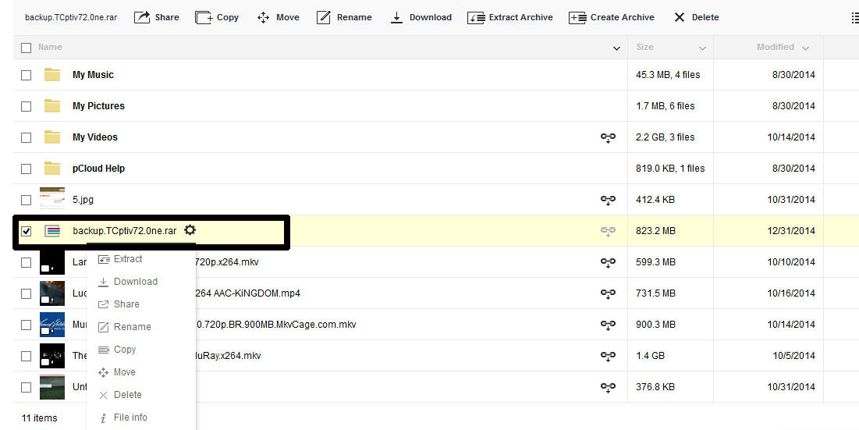
Task: Click Extract Archive in the toolbar
Action: point(510,17)
